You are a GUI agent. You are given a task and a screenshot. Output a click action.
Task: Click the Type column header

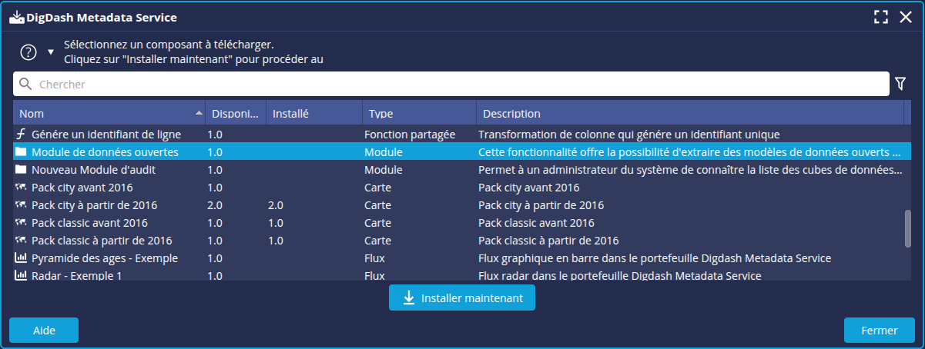(418, 114)
